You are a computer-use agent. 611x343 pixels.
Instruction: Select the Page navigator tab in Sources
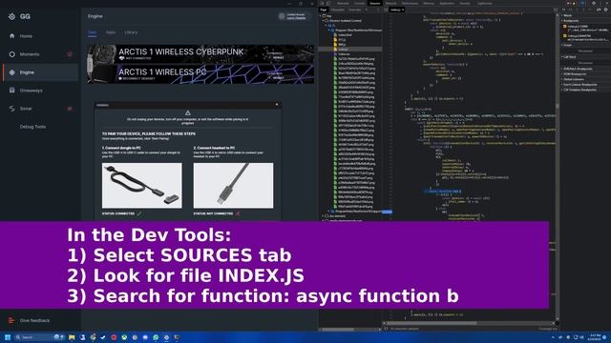pyautogui.click(x=324, y=10)
